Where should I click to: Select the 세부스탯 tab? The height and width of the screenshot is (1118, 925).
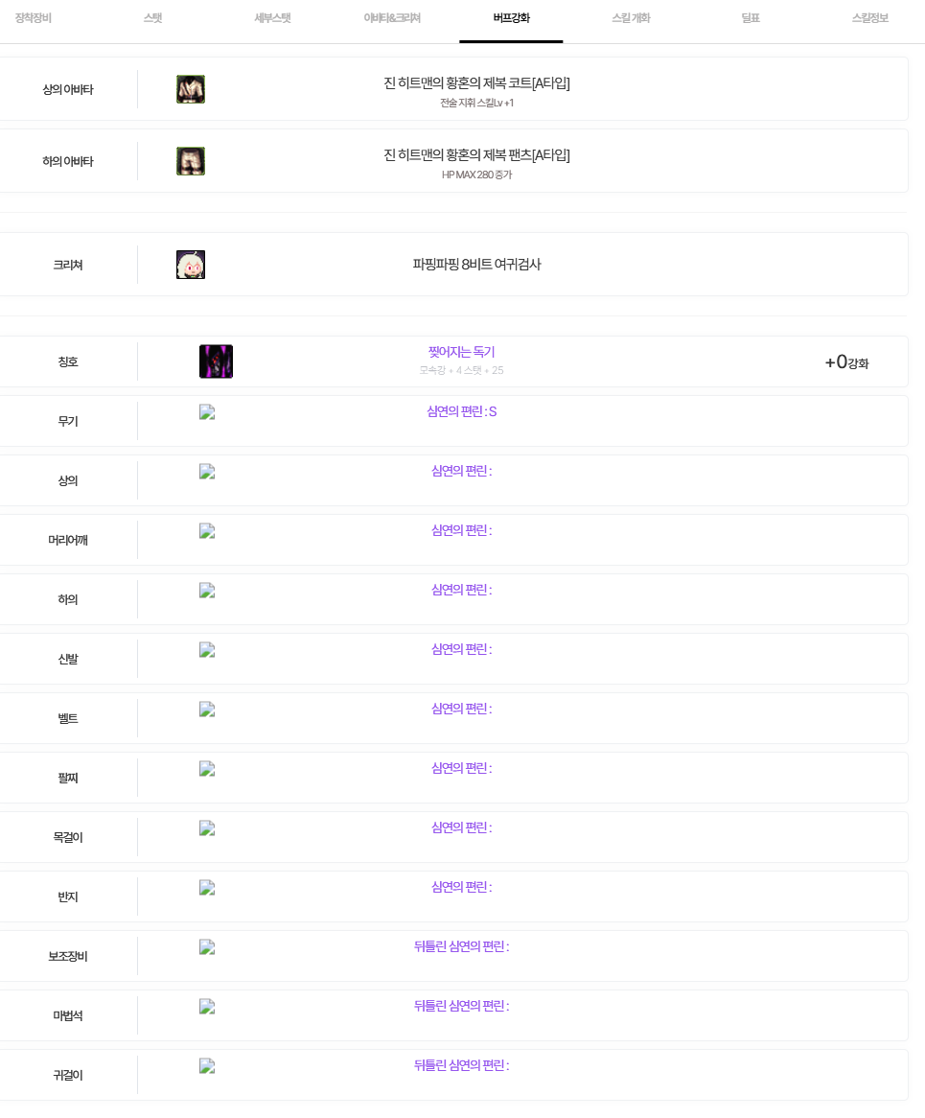pyautogui.click(x=272, y=18)
